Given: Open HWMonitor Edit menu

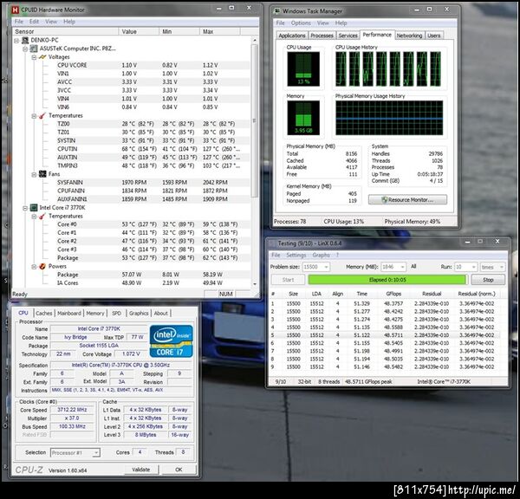Looking at the screenshot, I should [x=34, y=22].
